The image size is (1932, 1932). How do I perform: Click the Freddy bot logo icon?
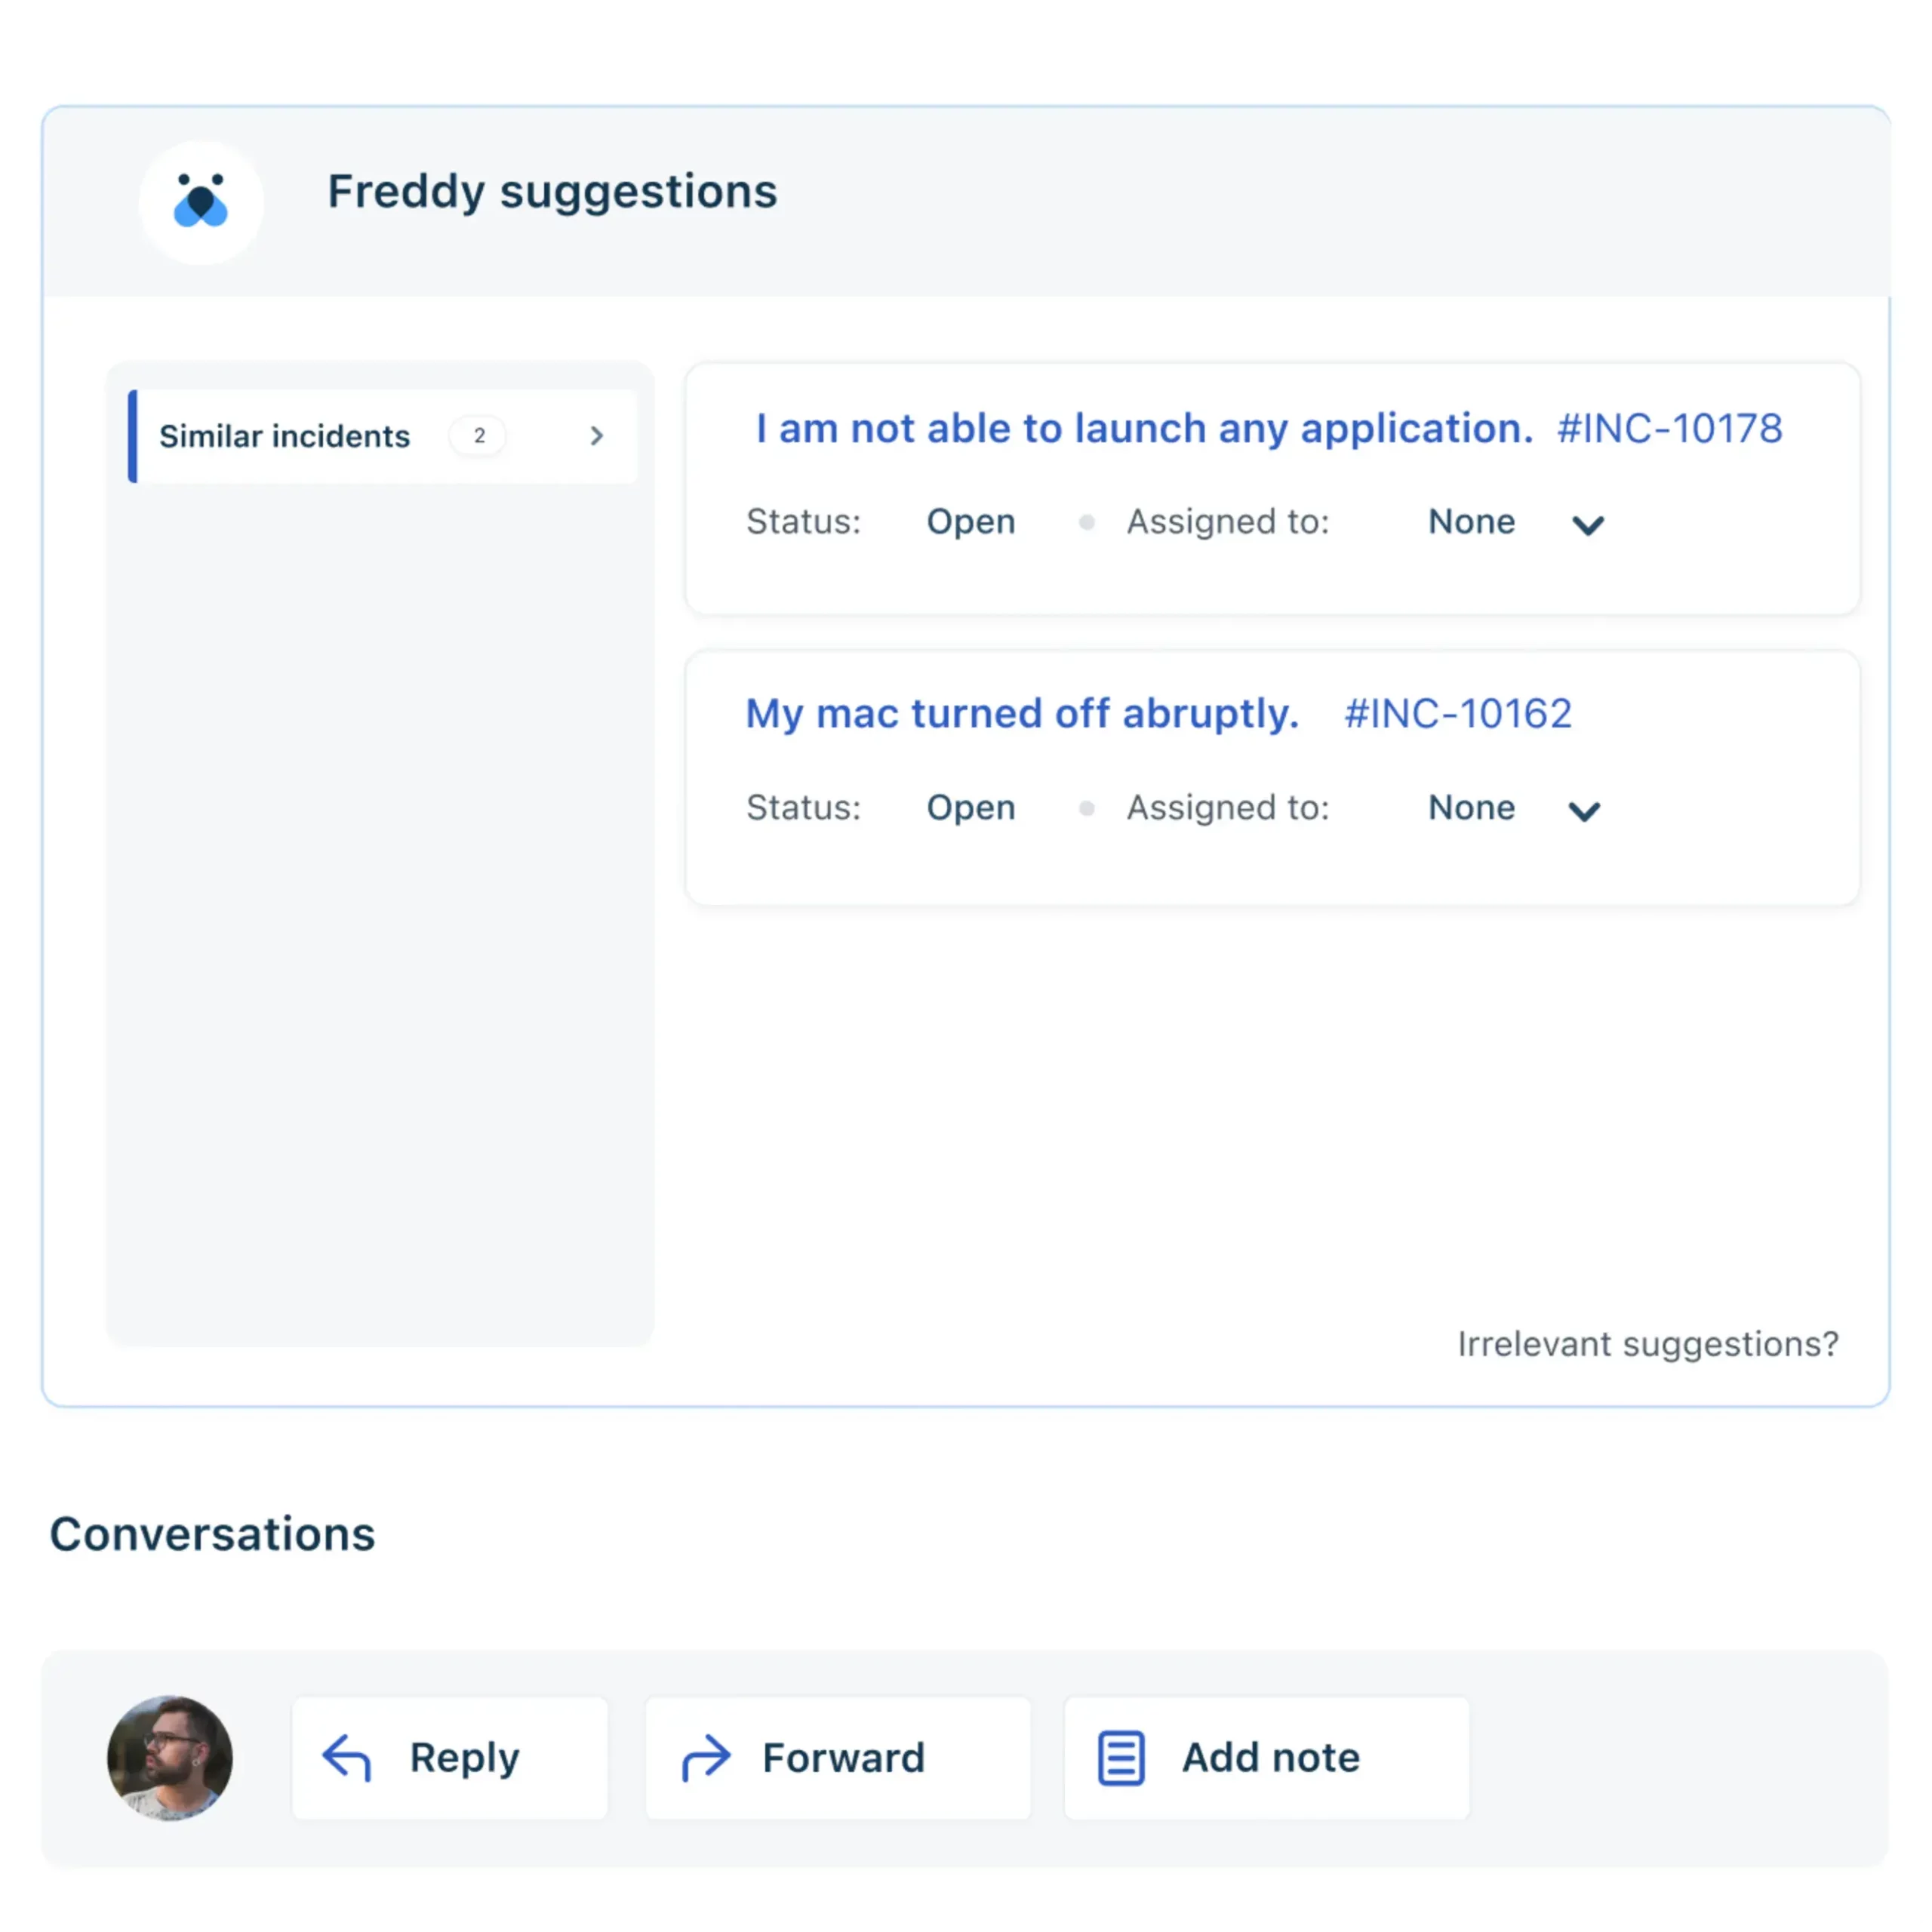click(x=201, y=201)
